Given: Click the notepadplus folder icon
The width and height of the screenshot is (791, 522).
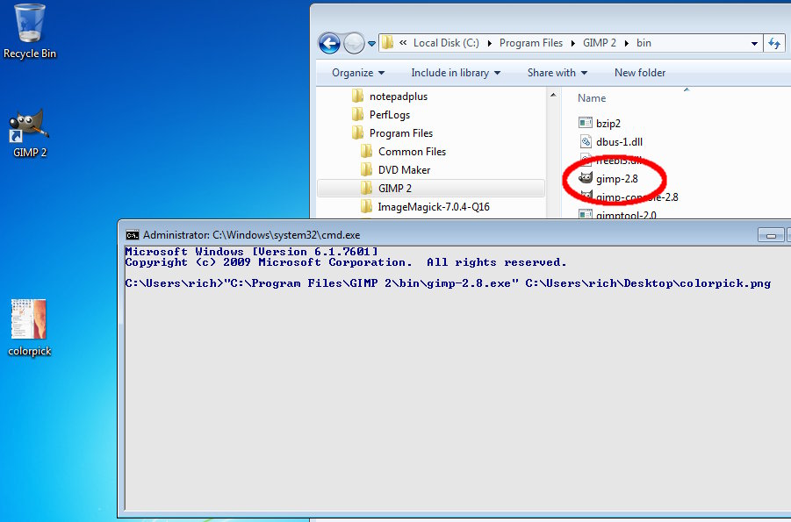Looking at the screenshot, I should 357,96.
